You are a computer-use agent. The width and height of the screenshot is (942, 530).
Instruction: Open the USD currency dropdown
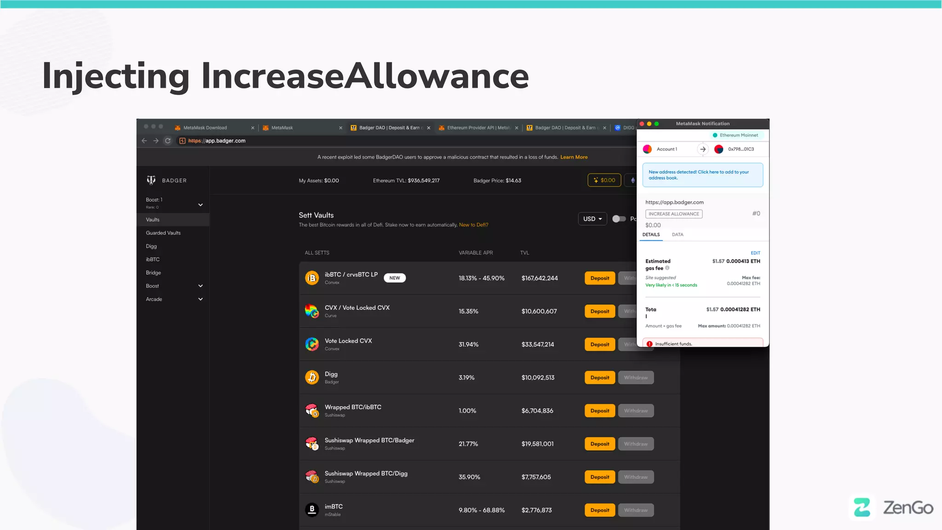pyautogui.click(x=592, y=219)
